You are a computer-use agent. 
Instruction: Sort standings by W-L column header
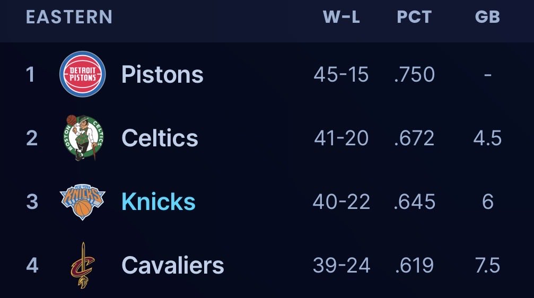(x=342, y=16)
